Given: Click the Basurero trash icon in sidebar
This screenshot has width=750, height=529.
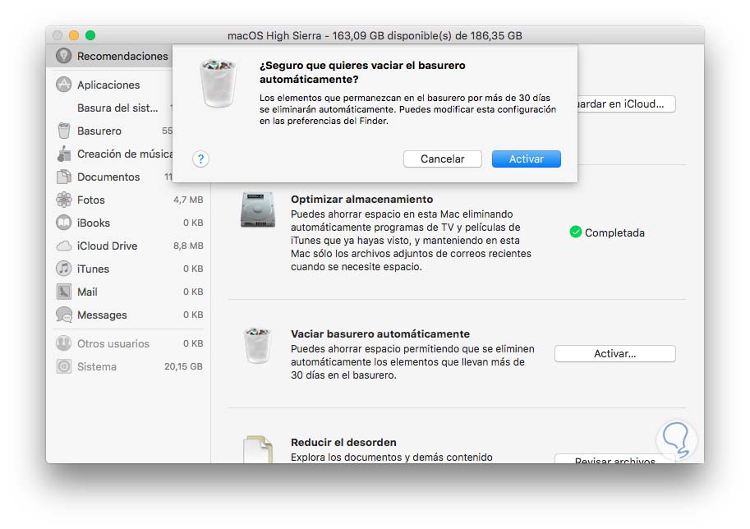Looking at the screenshot, I should [x=63, y=131].
